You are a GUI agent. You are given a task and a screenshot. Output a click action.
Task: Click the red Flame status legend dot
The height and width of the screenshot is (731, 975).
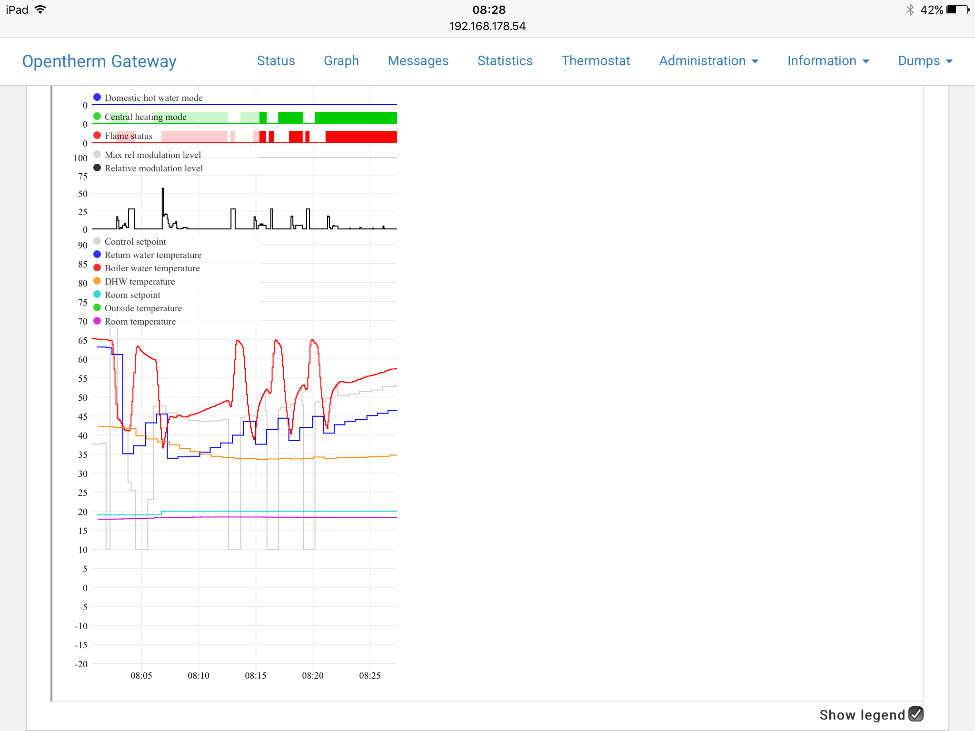(97, 135)
